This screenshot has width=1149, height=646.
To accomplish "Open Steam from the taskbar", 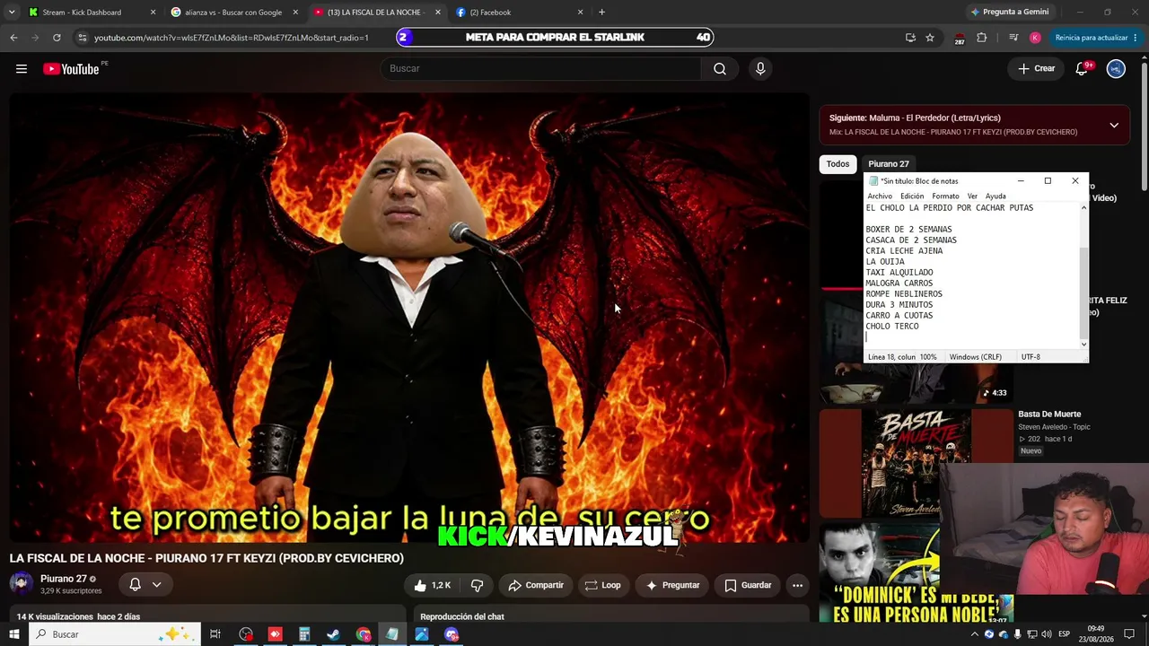I will 333,634.
